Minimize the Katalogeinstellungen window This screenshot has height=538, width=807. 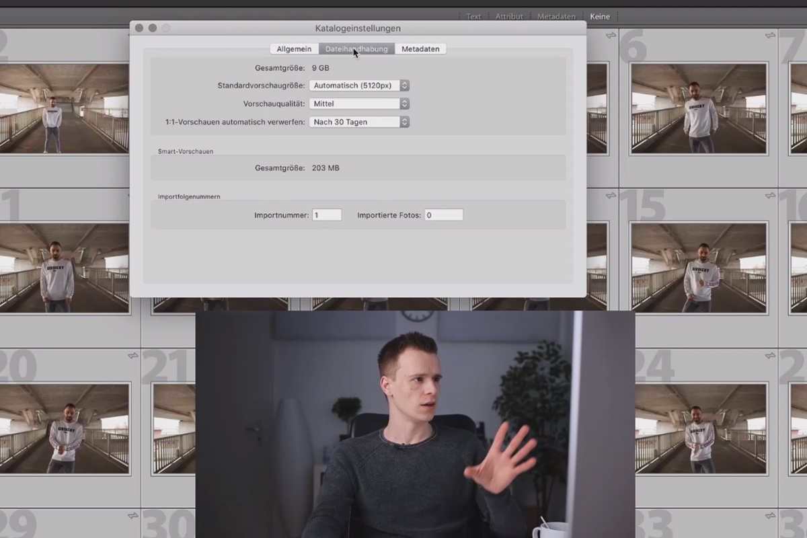point(153,28)
